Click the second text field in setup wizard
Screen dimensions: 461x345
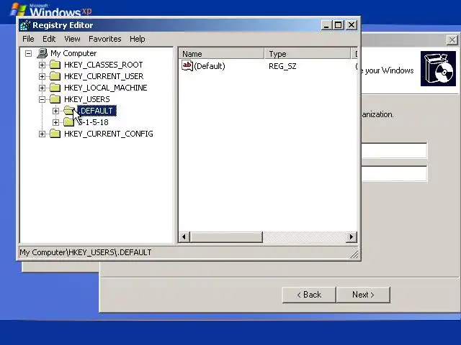click(x=394, y=174)
